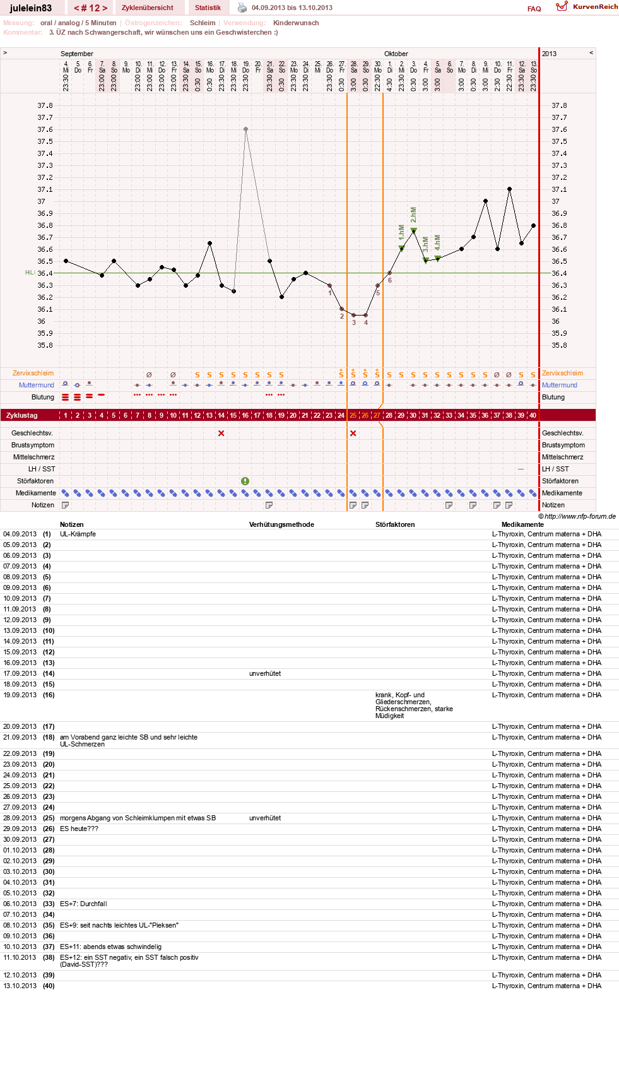This screenshot has width=619, height=1086.
Task: Click the light Blutung dots on day 7
Action: (138, 395)
